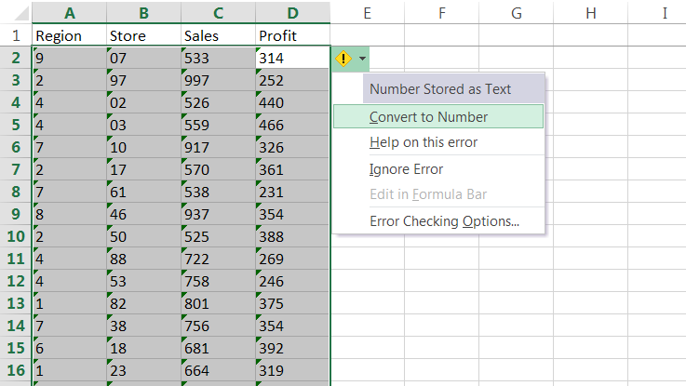Select column A header
Viewport: 686px width, 386px height.
tap(69, 13)
